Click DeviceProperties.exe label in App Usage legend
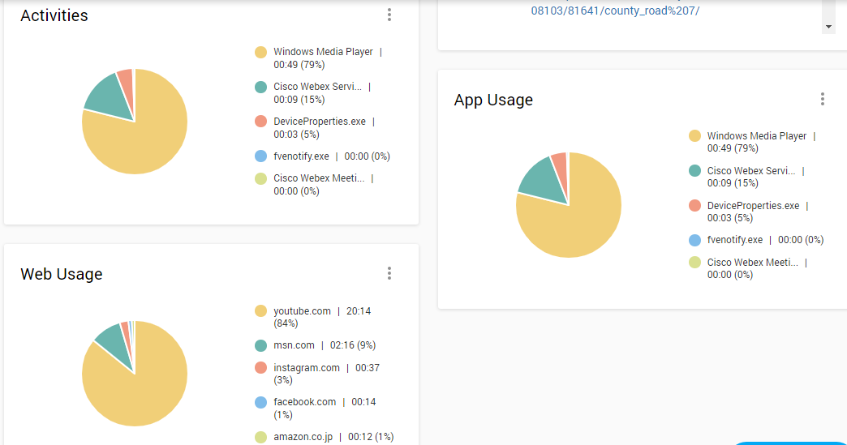This screenshot has width=847, height=445. click(754, 206)
